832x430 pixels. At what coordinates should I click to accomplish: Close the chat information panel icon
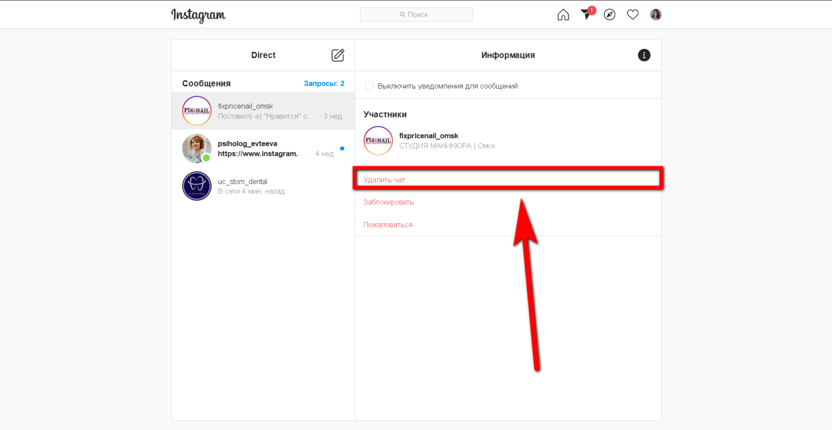tap(644, 55)
